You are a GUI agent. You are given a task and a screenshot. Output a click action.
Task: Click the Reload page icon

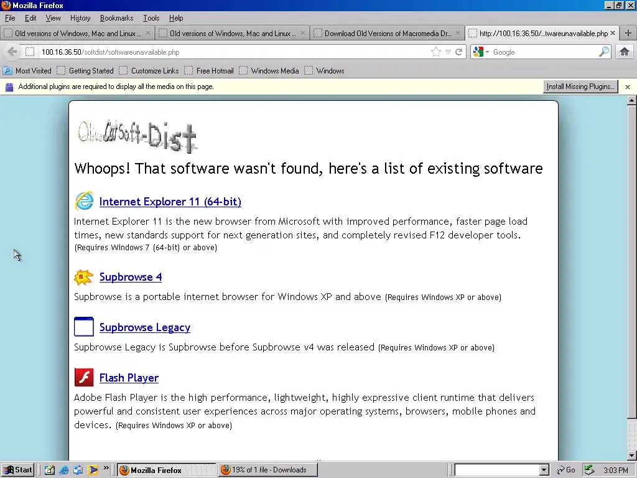point(458,52)
